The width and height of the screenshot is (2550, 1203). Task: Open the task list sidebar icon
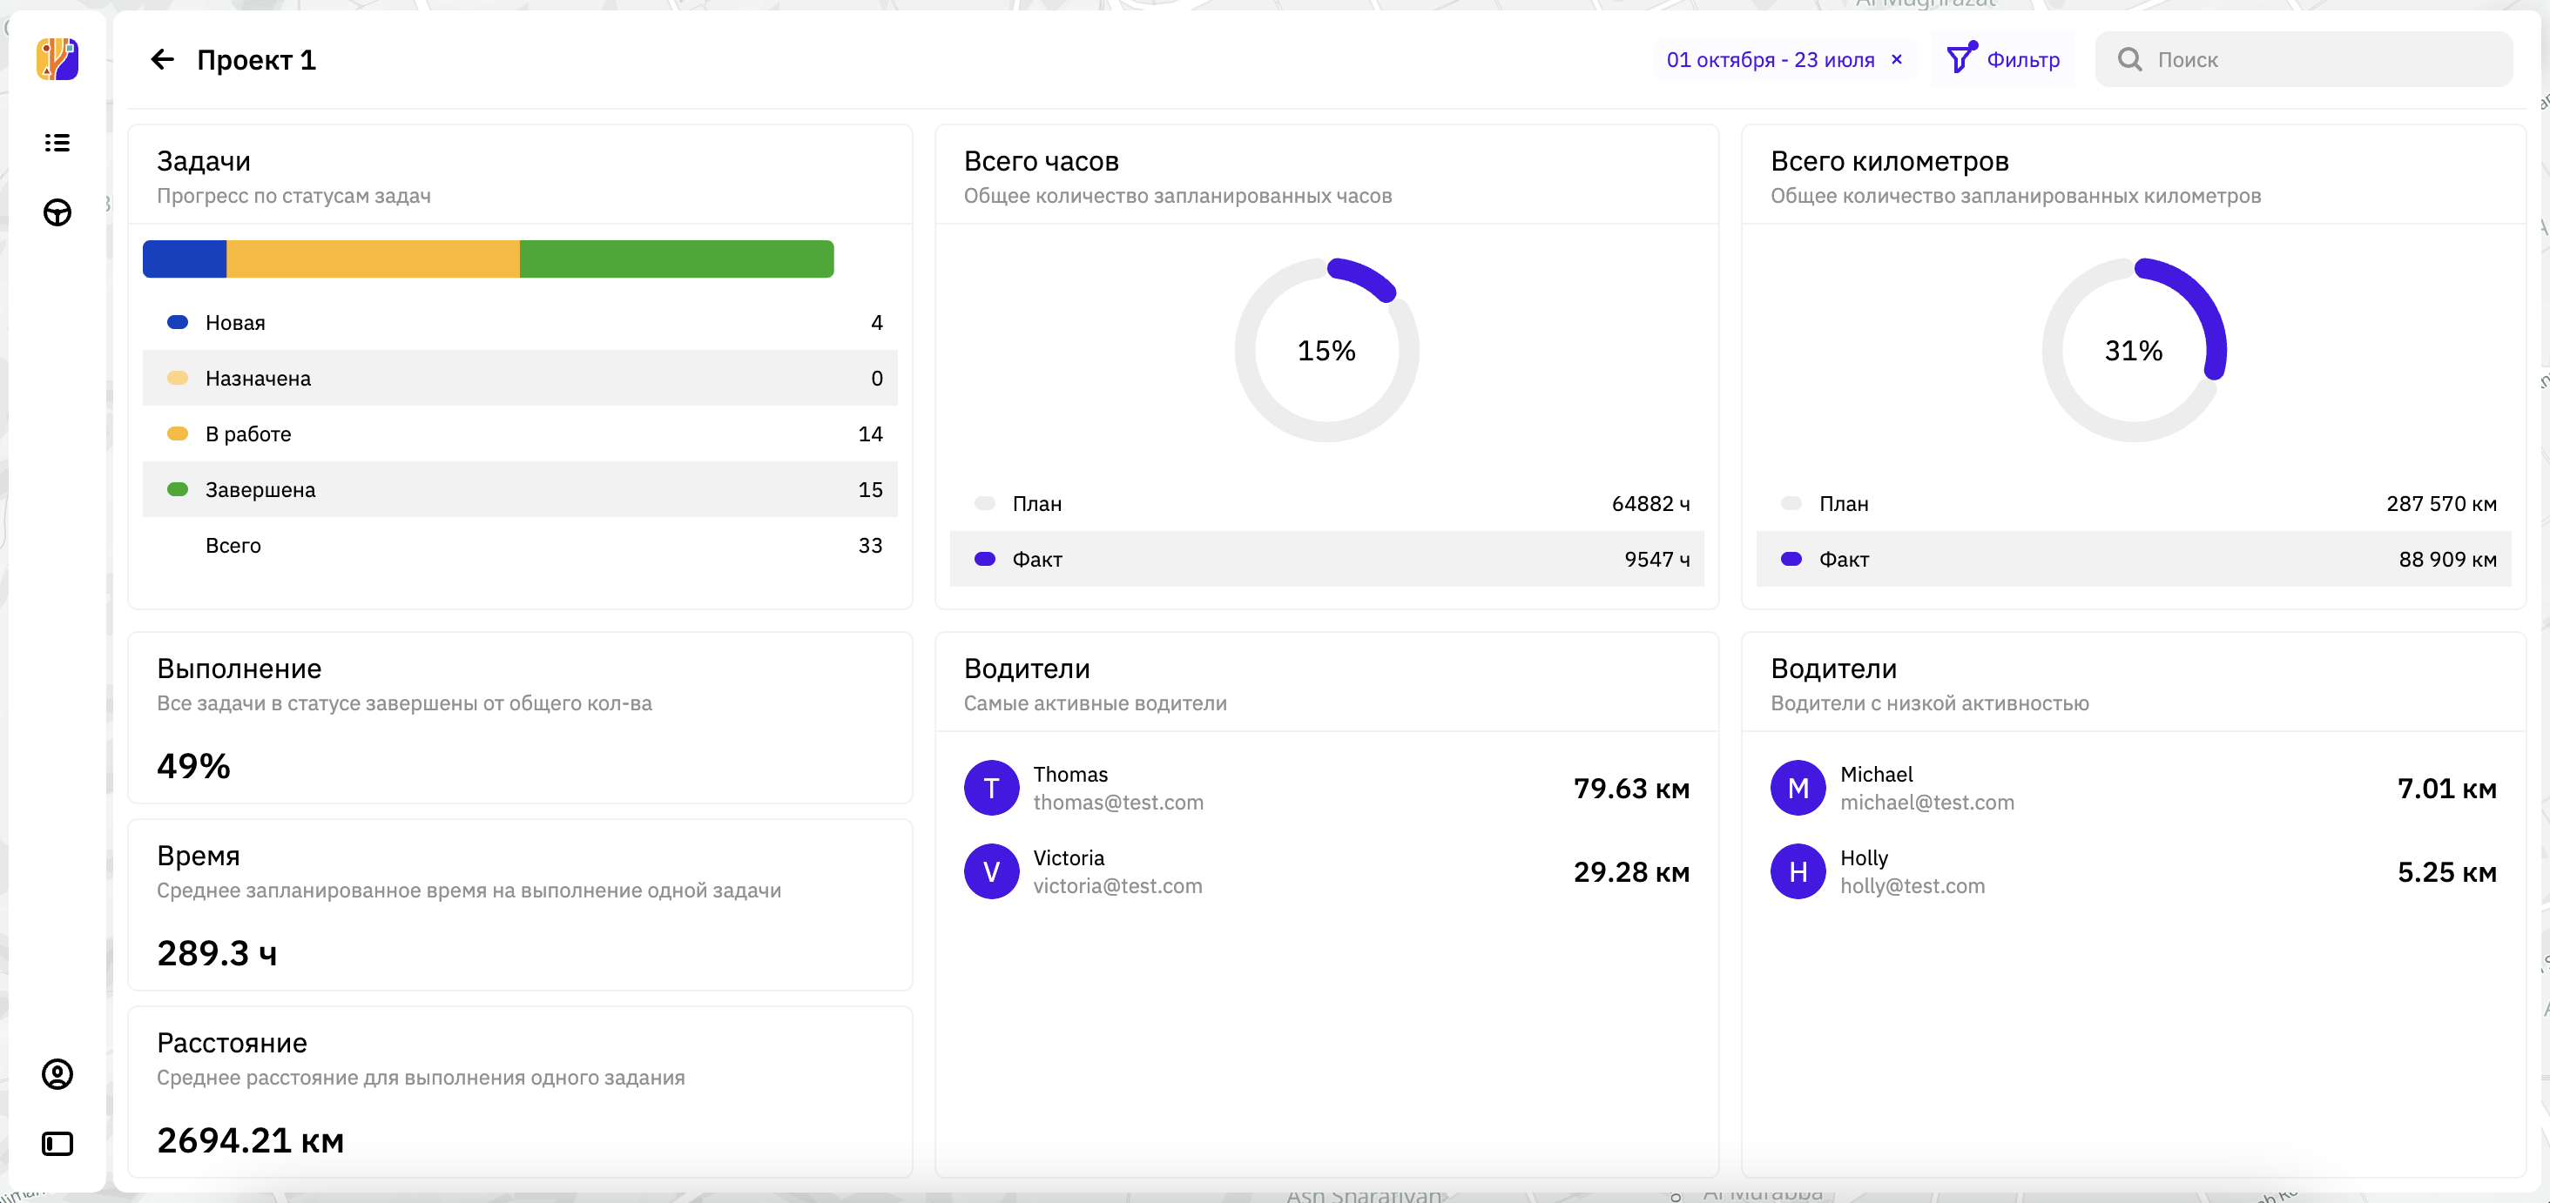pos(57,143)
